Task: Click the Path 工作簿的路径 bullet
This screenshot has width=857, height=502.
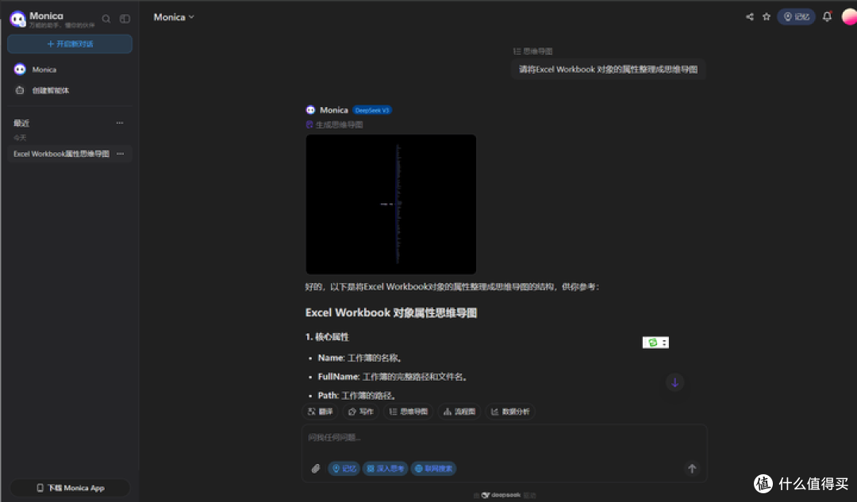Action: pos(357,396)
